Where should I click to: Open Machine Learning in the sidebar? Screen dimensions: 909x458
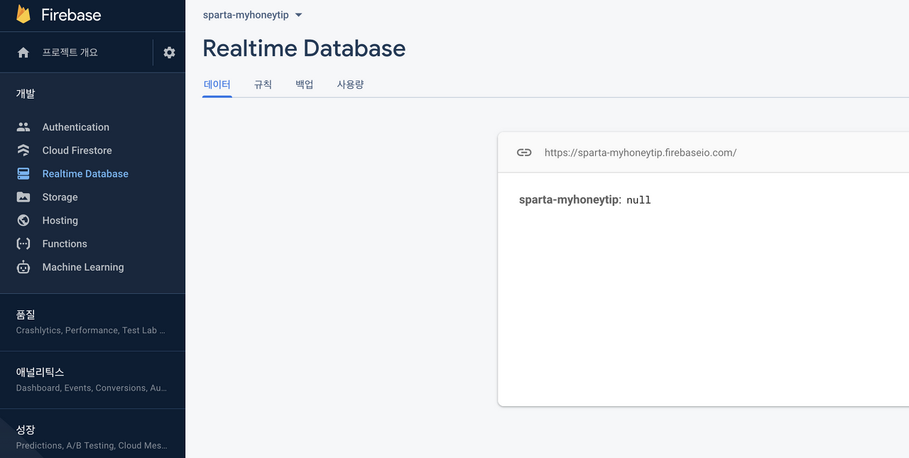coord(83,267)
